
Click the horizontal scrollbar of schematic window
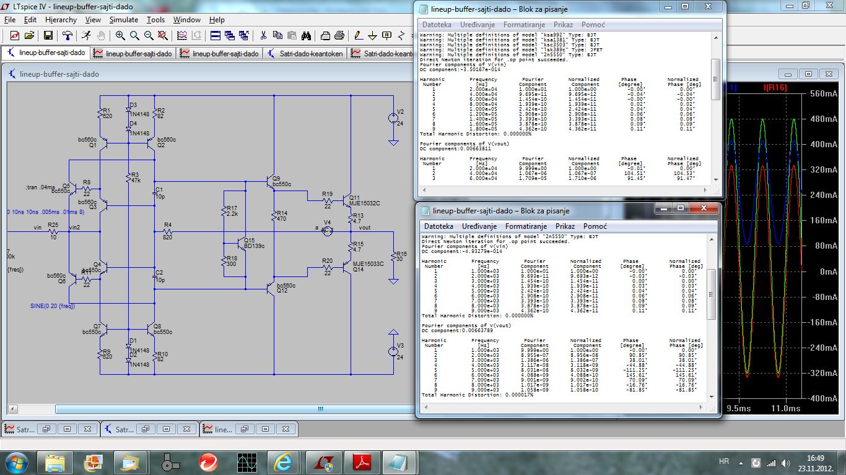[321, 409]
